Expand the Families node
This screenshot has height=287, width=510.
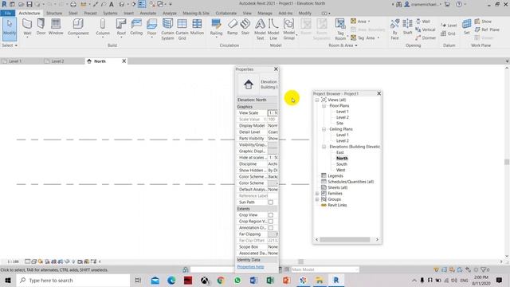tap(317, 194)
